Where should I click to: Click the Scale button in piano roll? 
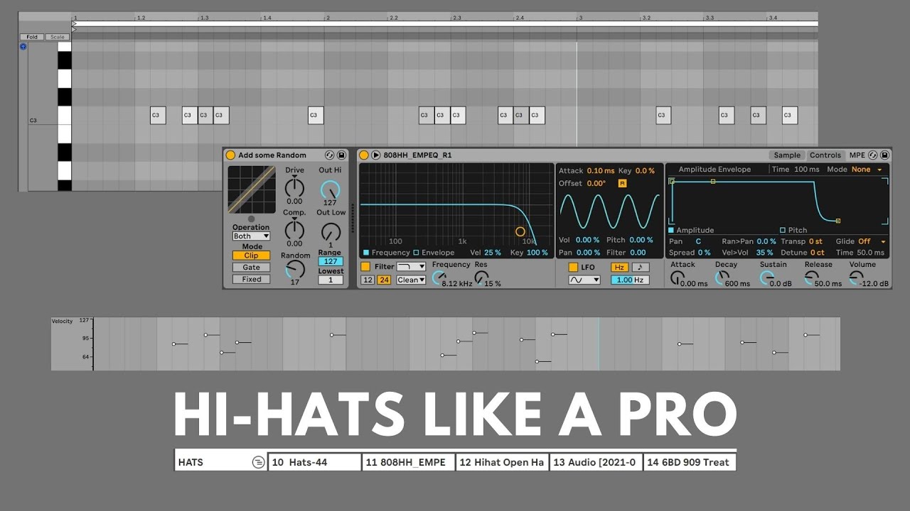57,37
